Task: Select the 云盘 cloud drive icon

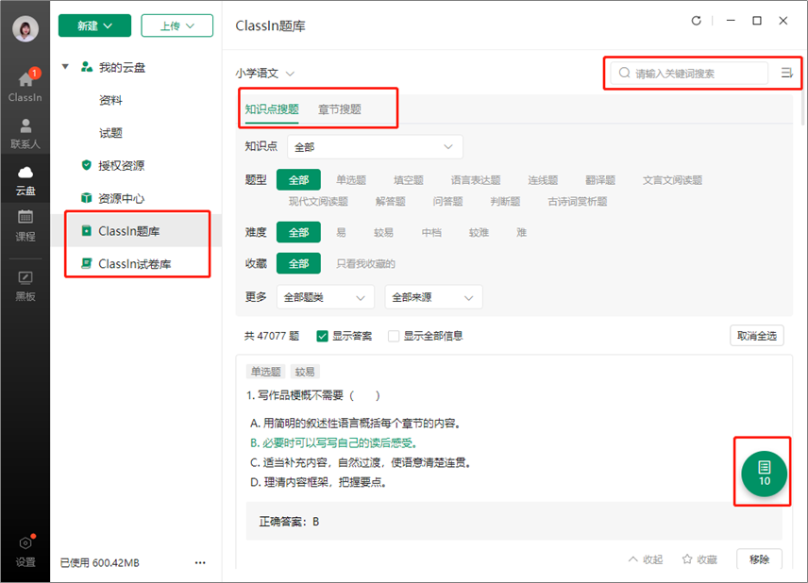Action: [x=25, y=181]
